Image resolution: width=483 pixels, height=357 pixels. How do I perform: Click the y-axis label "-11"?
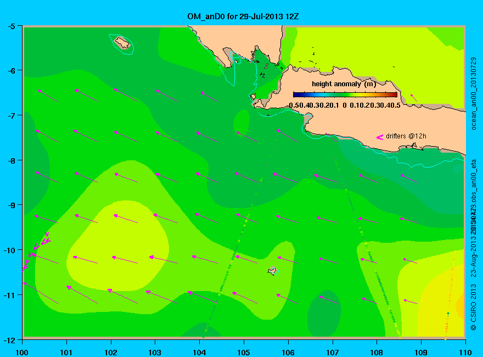9,295
